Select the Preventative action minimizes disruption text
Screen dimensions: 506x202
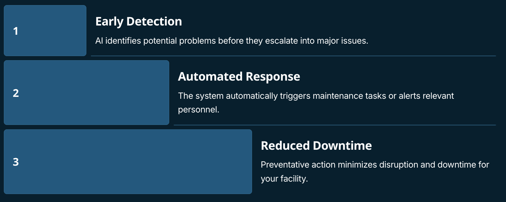point(375,171)
